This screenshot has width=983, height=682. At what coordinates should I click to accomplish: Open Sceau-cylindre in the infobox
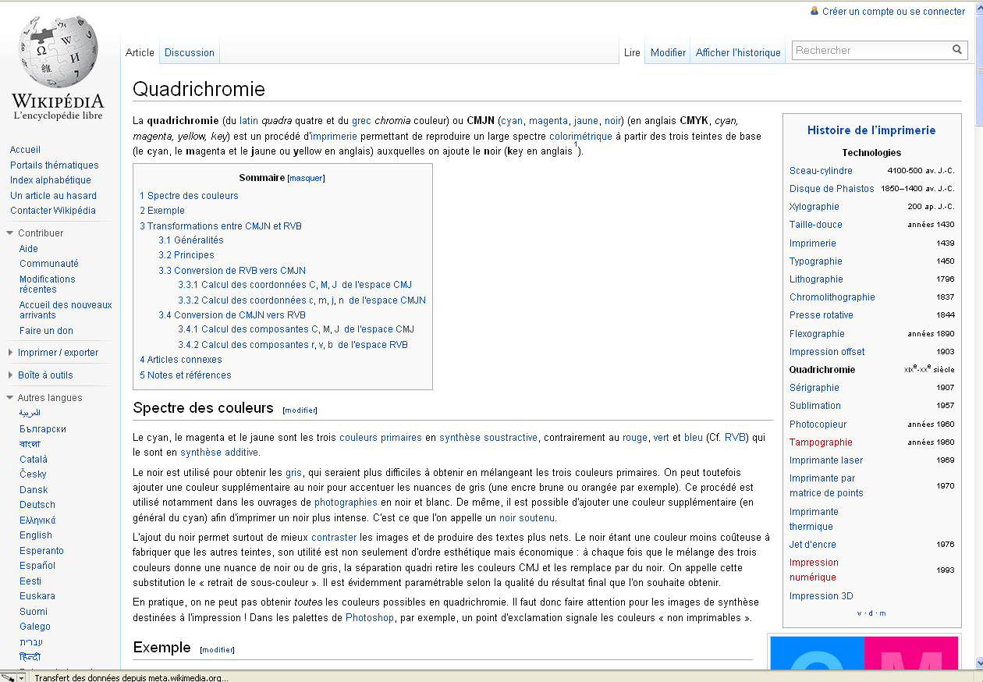(821, 171)
